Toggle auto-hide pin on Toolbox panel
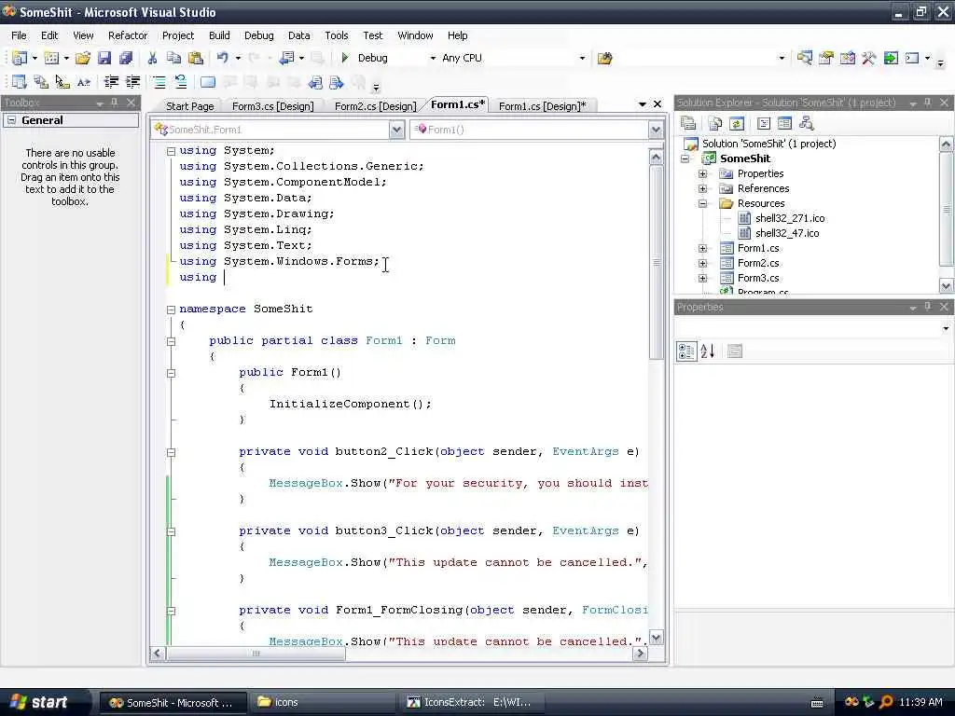 pos(114,103)
